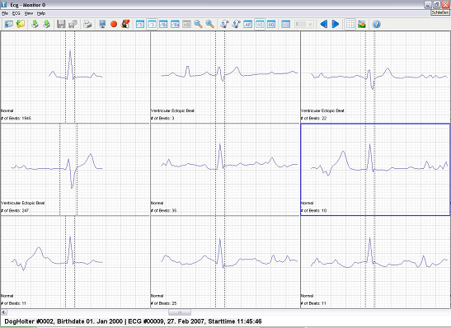Image resolution: width=451 pixels, height=328 pixels.
Task: Go to next page with right arrow
Action: click(x=336, y=24)
